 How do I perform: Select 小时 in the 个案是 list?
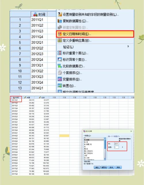[94, 155]
